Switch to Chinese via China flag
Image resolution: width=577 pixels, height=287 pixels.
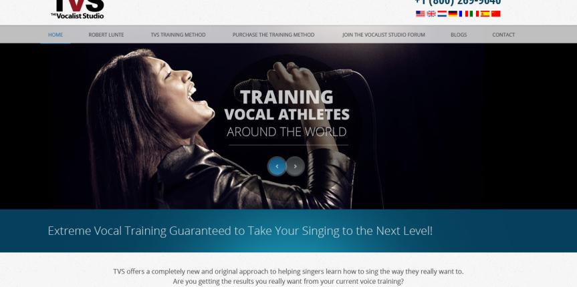tap(495, 13)
